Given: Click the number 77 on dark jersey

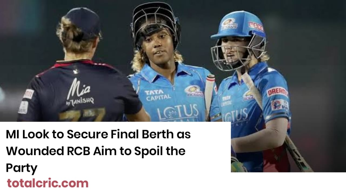Looking at the screenshot, I should click(82, 115).
